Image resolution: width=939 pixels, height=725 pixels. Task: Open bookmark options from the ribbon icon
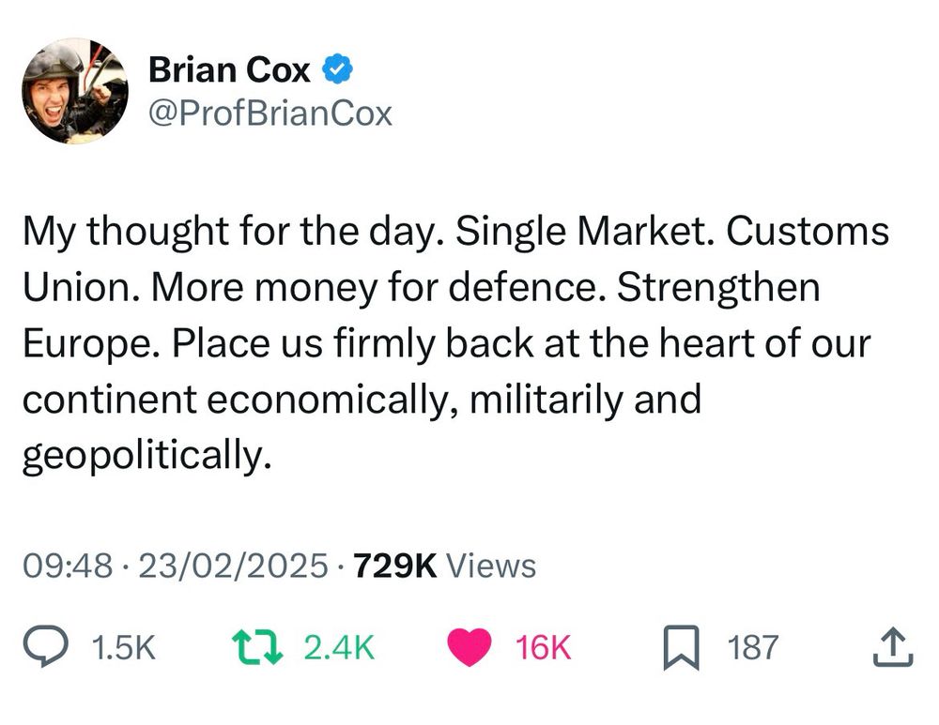point(684,645)
